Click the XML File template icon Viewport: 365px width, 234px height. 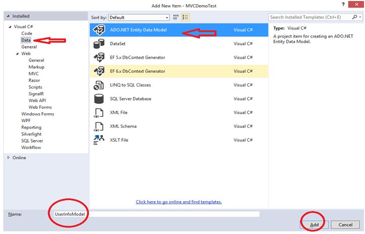99,113
